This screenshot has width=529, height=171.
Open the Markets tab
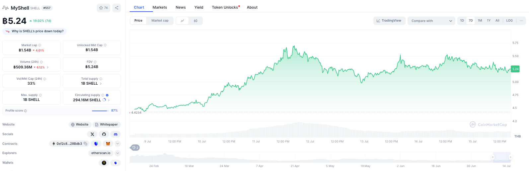(x=160, y=7)
